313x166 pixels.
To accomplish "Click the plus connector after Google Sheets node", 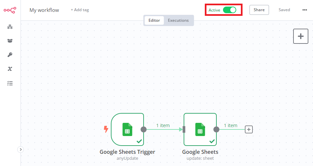I will point(249,129).
